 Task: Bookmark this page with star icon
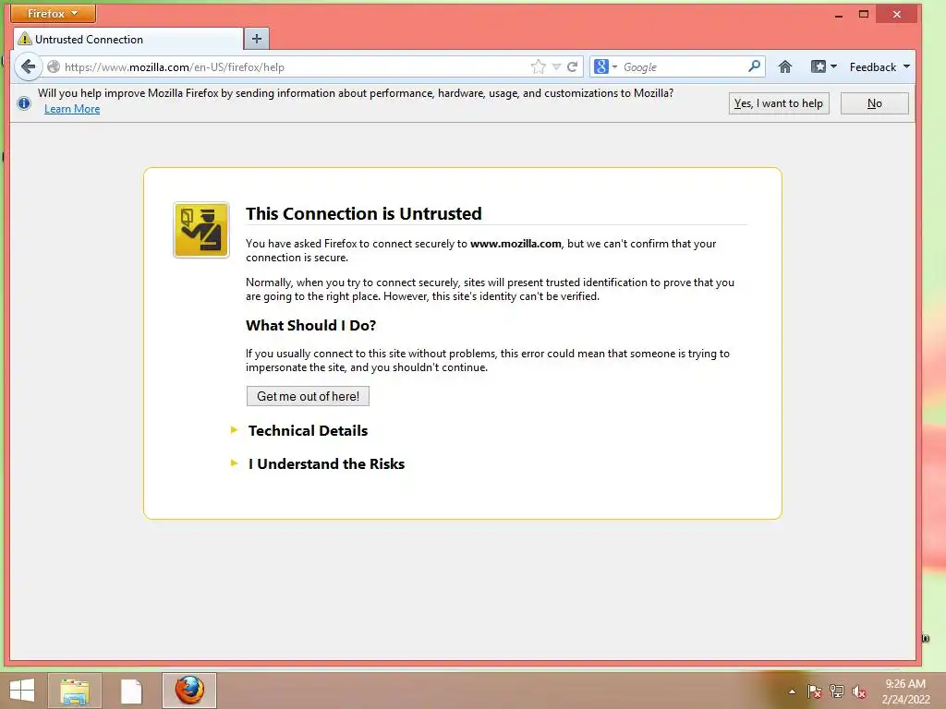coord(539,66)
